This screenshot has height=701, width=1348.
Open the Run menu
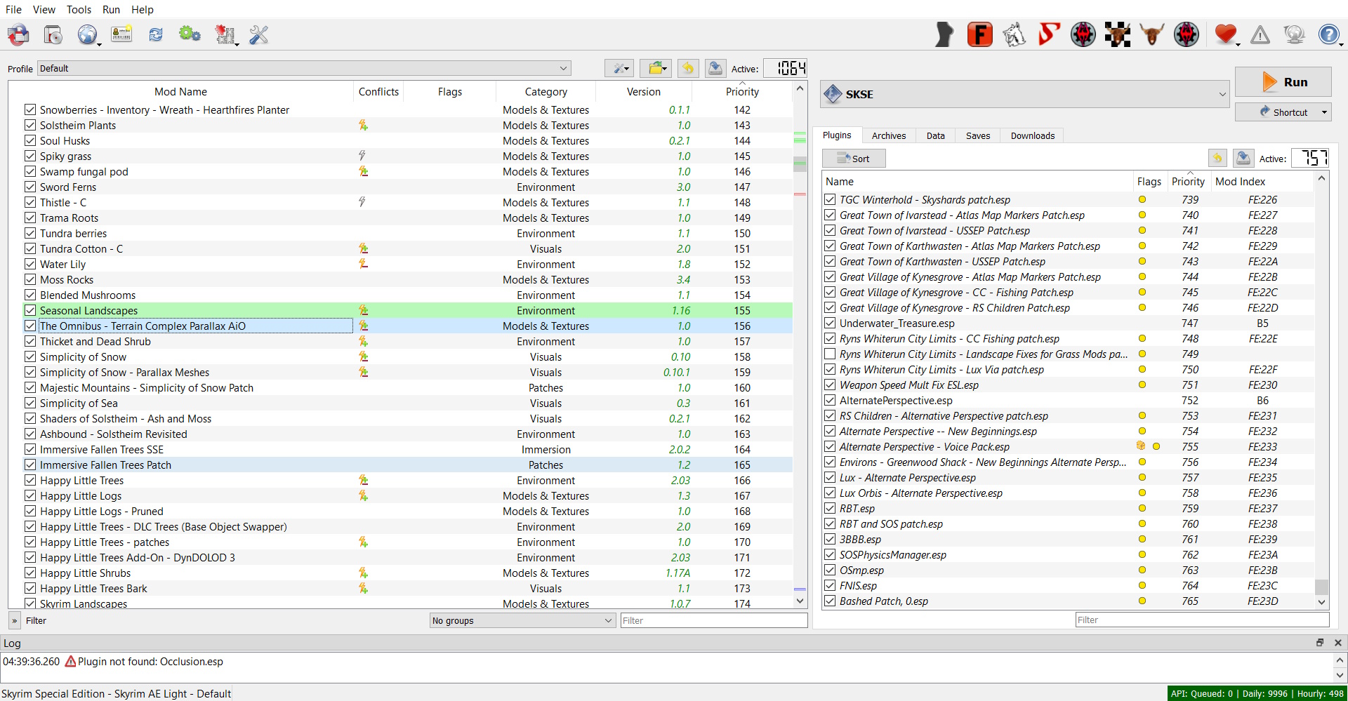tap(111, 10)
